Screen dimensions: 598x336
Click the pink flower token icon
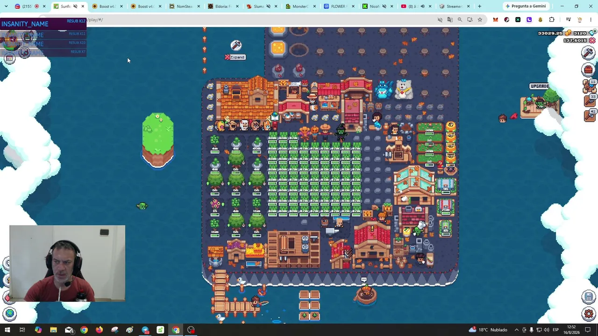point(592,41)
